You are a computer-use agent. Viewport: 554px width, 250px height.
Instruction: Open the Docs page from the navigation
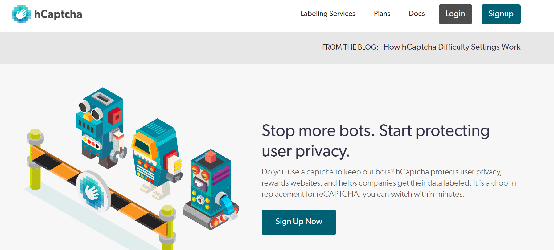[x=417, y=14]
